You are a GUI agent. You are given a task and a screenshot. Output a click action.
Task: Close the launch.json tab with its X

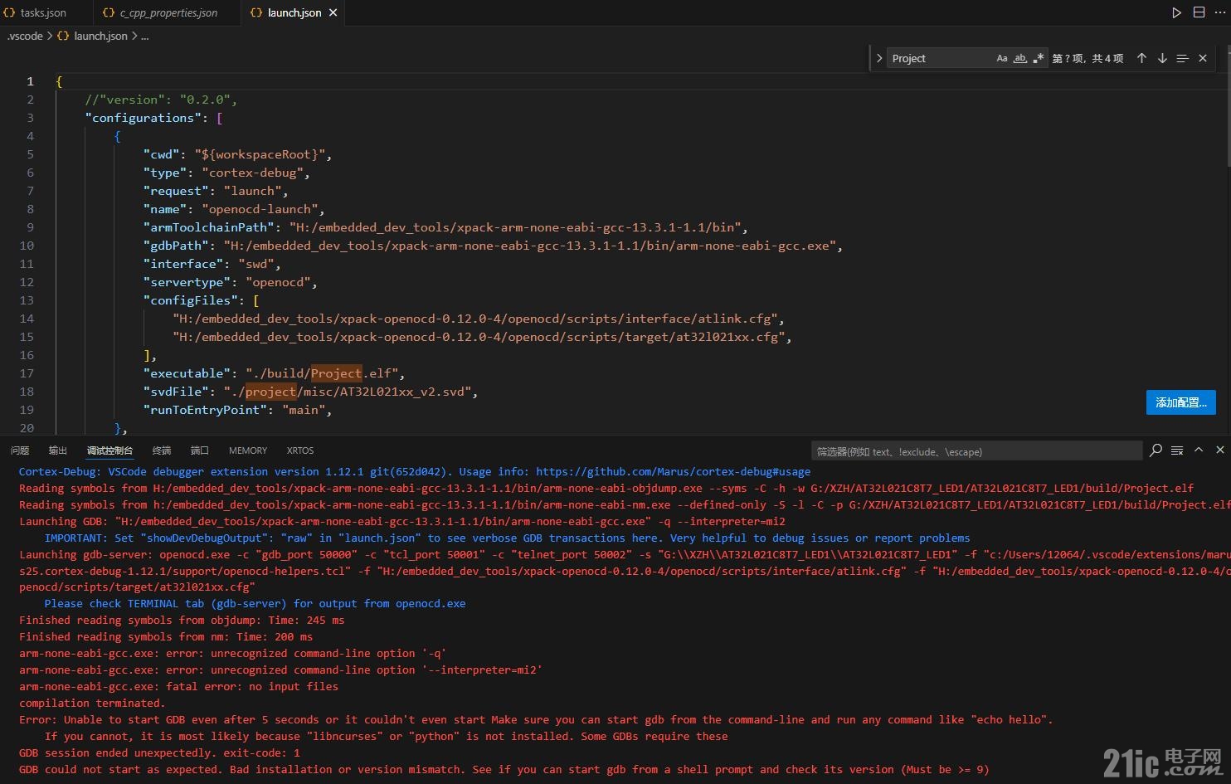point(333,12)
